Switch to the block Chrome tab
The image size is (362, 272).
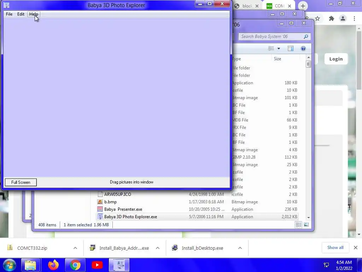pyautogui.click(x=246, y=6)
